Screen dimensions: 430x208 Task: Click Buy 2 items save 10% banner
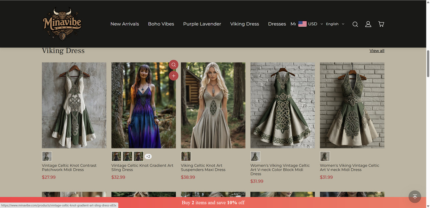(213, 203)
